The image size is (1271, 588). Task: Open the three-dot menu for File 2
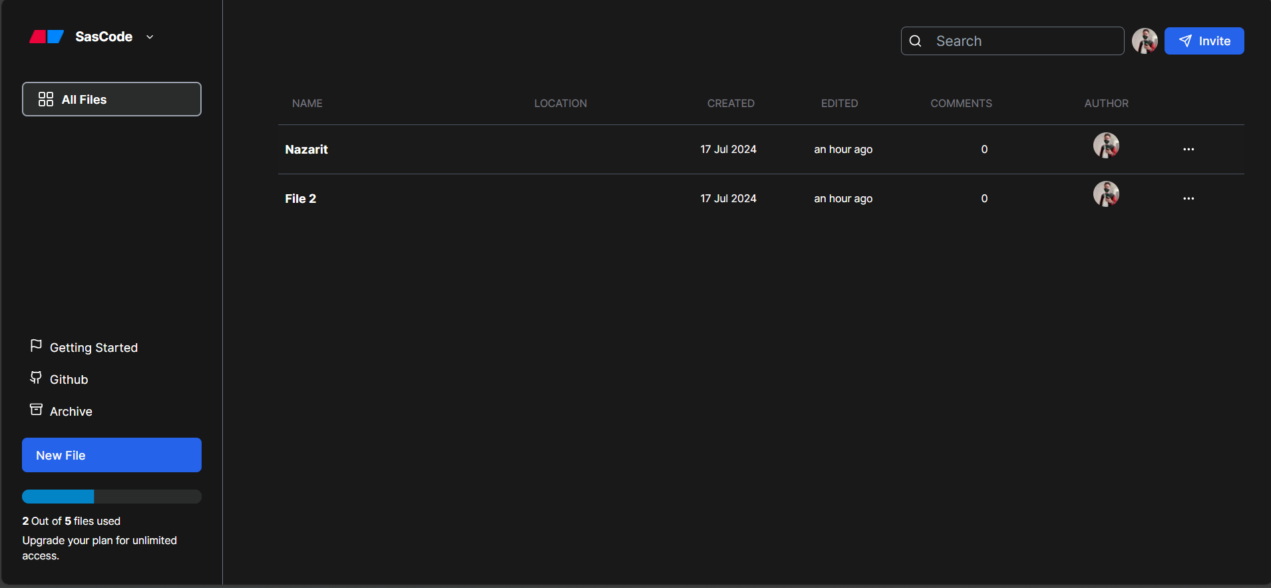coord(1188,199)
